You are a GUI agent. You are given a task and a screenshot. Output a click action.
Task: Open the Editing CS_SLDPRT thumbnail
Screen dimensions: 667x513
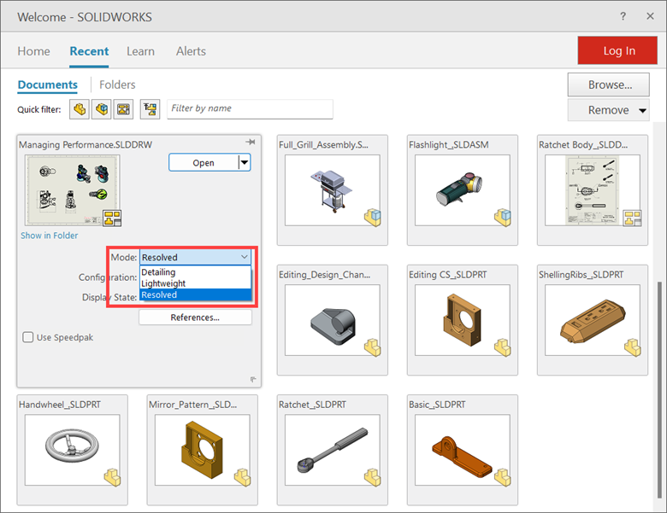click(463, 320)
